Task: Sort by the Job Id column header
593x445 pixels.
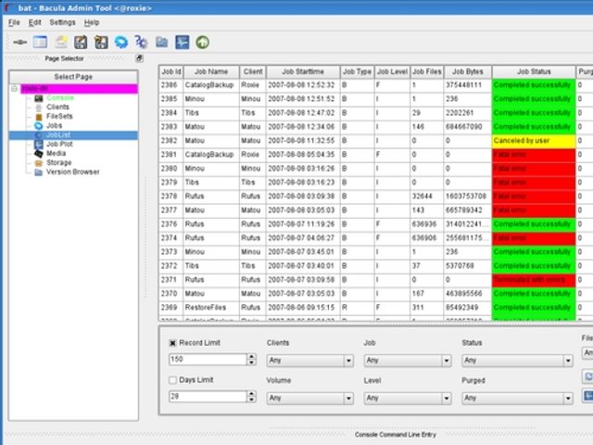Action: tap(170, 71)
